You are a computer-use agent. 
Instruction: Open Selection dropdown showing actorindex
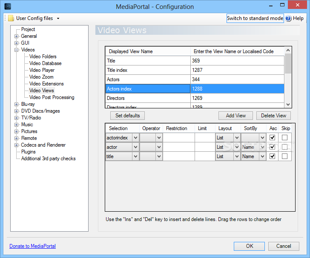point(135,138)
